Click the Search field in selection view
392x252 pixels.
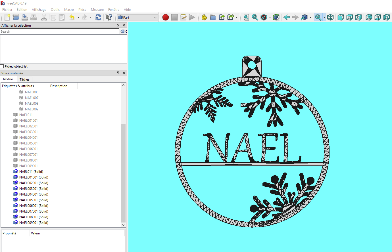[x=60, y=31]
